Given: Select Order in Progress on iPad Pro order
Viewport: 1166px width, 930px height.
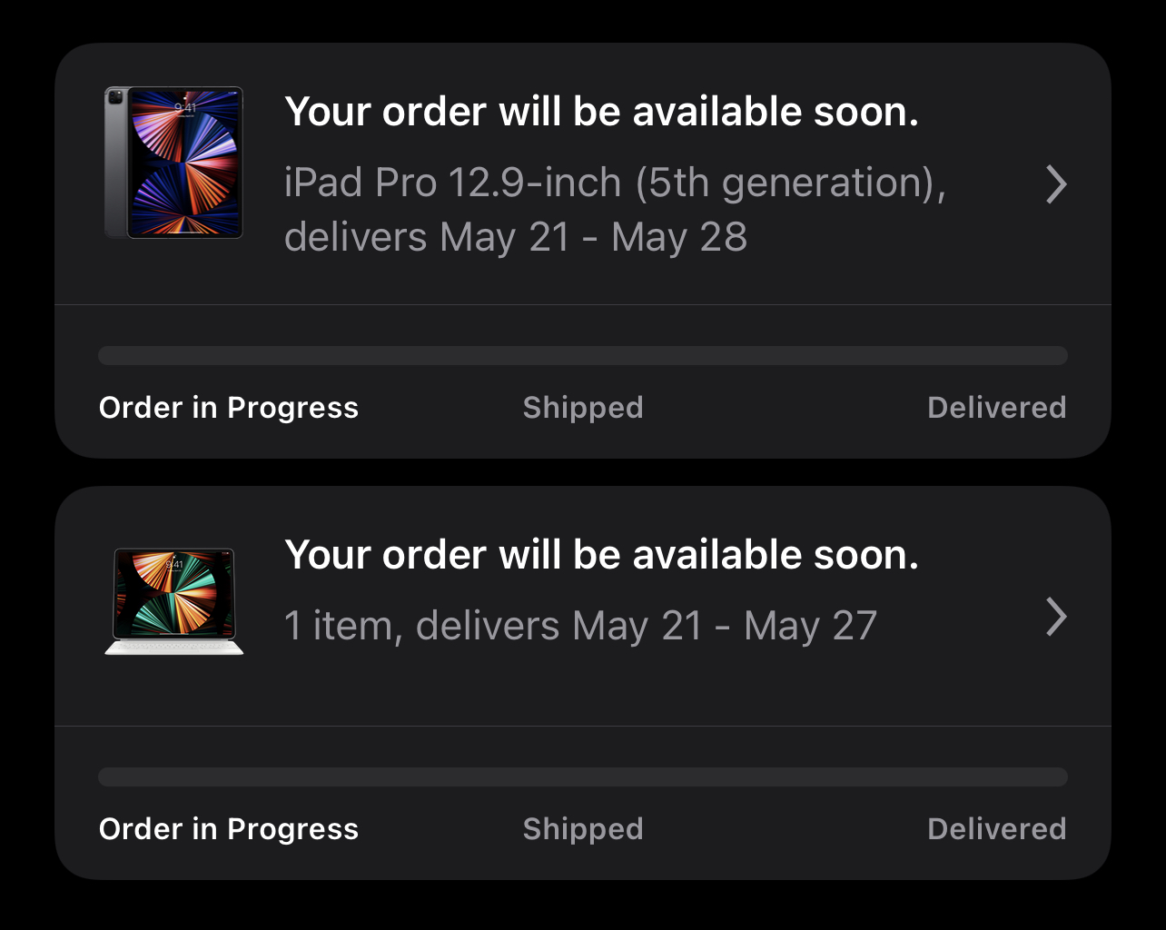Looking at the screenshot, I should coord(229,408).
